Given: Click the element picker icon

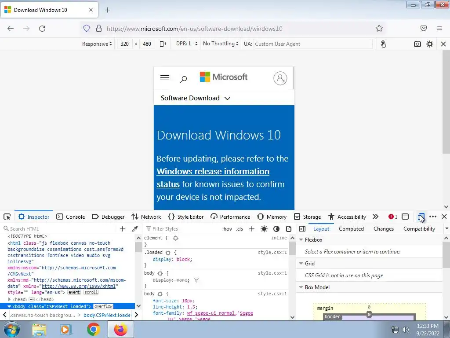Looking at the screenshot, I should click(x=7, y=217).
